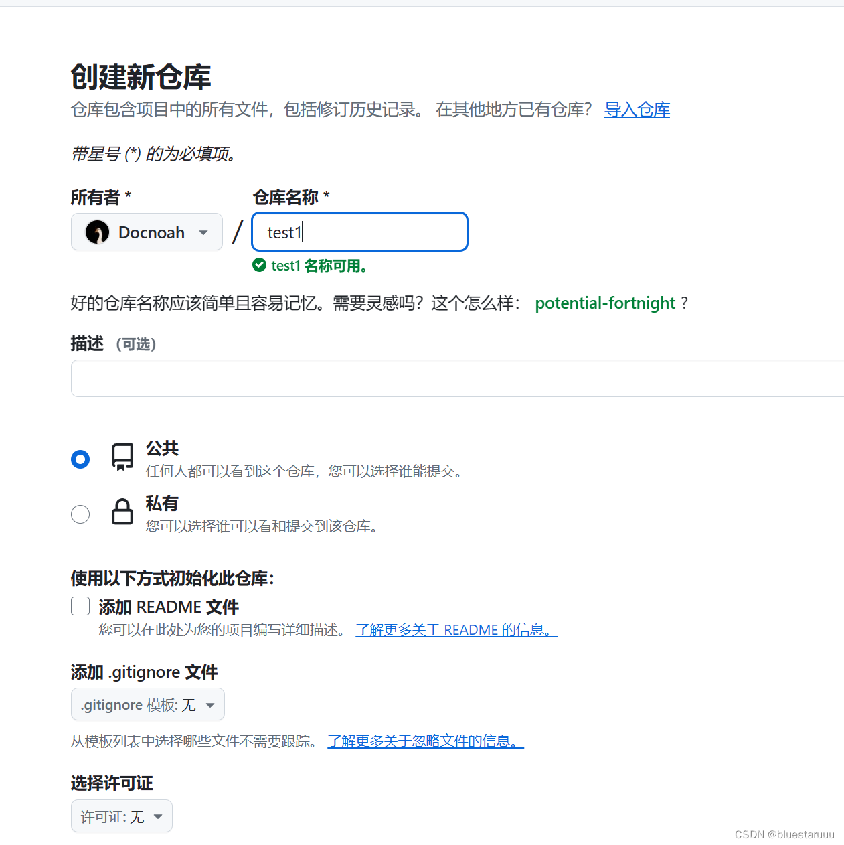The height and width of the screenshot is (845, 844).
Task: Click the lock icon beside 私有
Action: coord(122,512)
